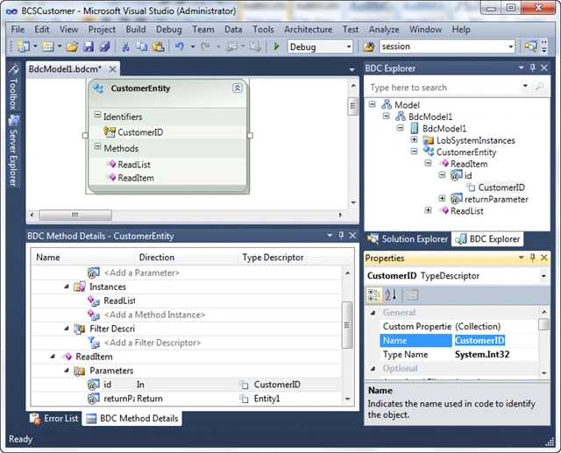Click the BDC Explorer search field
Image resolution: width=561 pixels, height=453 pixels.
[444, 88]
